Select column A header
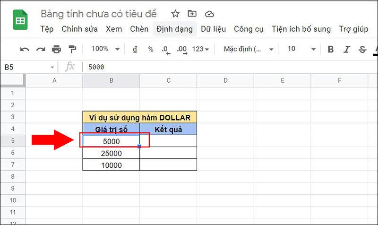This screenshot has height=225, width=378. pos(54,80)
